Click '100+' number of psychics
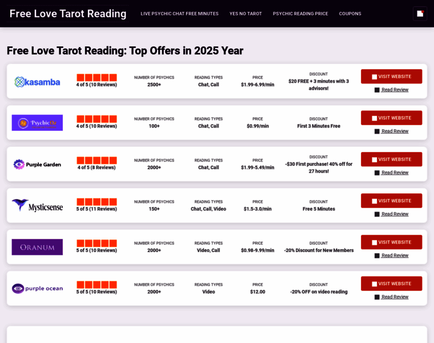Image resolution: width=434 pixels, height=343 pixels. pyautogui.click(x=154, y=126)
